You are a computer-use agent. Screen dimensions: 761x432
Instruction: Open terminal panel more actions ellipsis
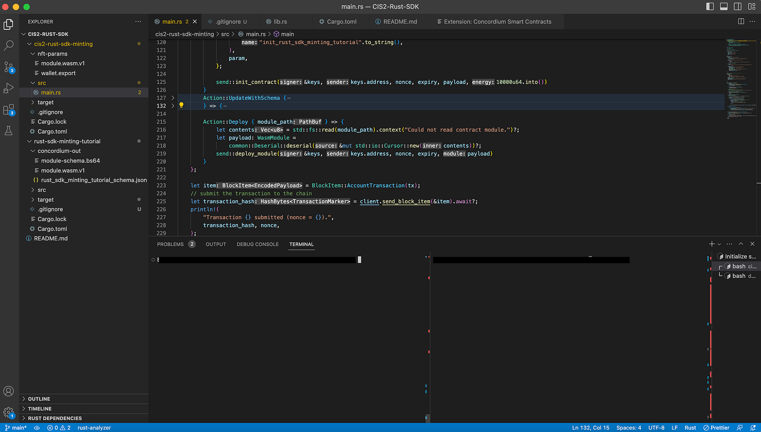[x=730, y=244]
